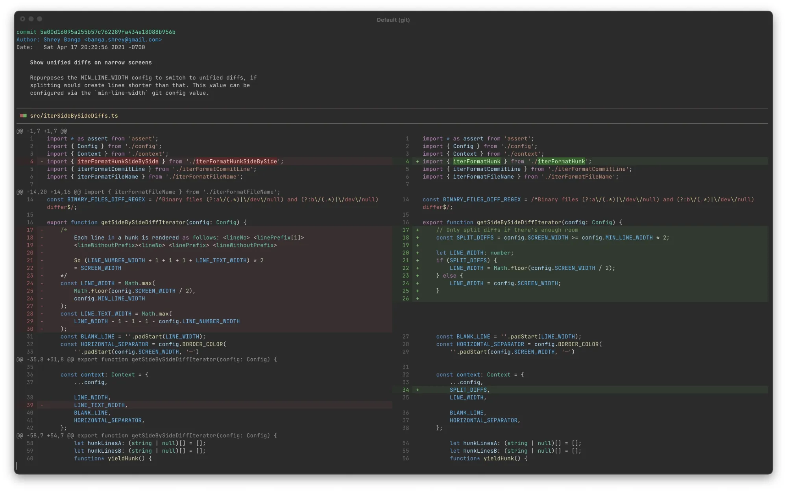
Task: Click the plus marker on added line 34
Action: [x=418, y=390]
